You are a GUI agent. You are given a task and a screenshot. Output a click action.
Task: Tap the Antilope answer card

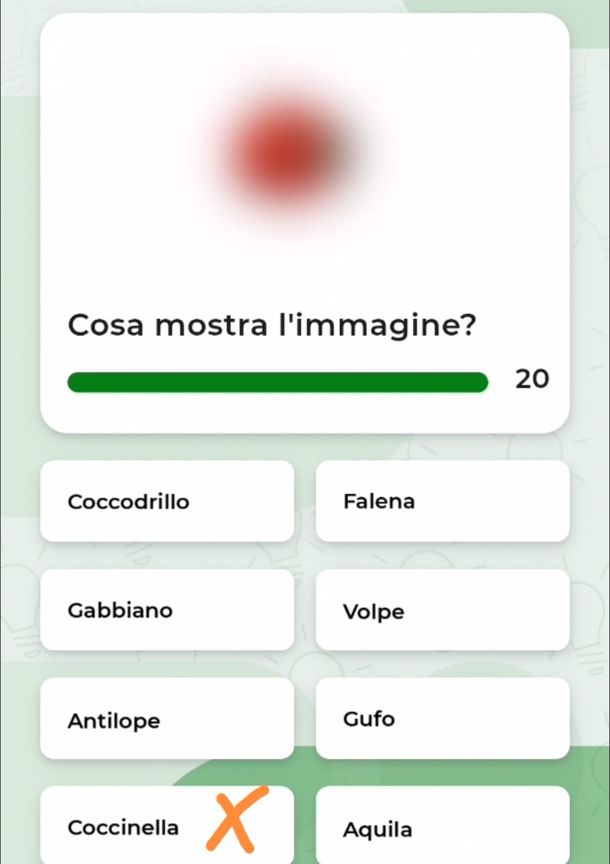click(167, 718)
